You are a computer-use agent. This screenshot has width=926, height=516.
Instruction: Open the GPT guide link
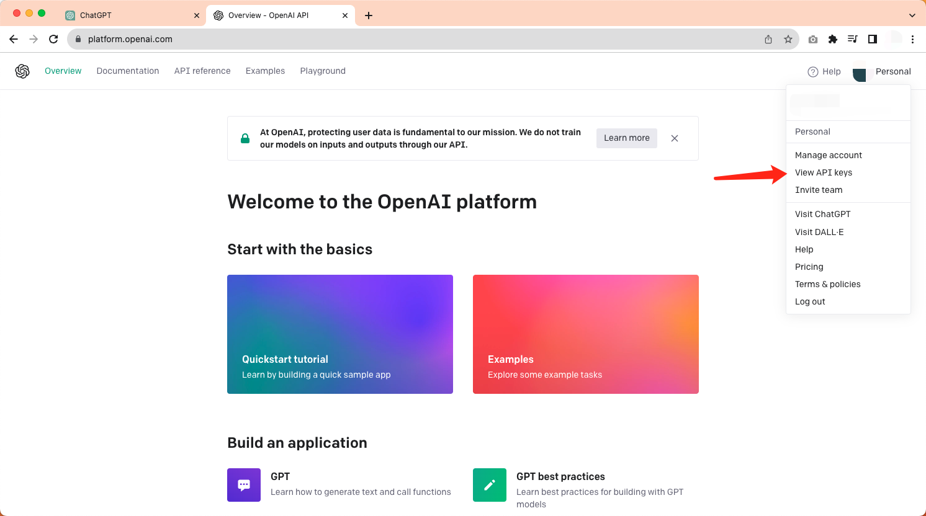(x=281, y=477)
